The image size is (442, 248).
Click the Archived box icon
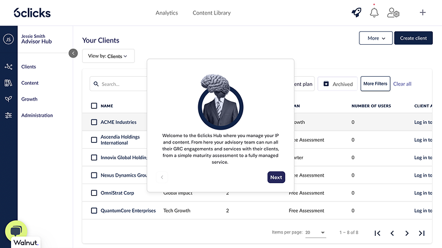326,84
